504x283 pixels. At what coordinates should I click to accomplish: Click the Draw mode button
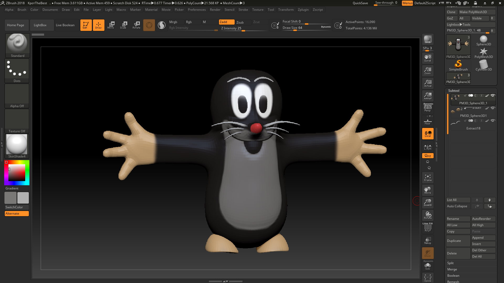click(x=98, y=25)
